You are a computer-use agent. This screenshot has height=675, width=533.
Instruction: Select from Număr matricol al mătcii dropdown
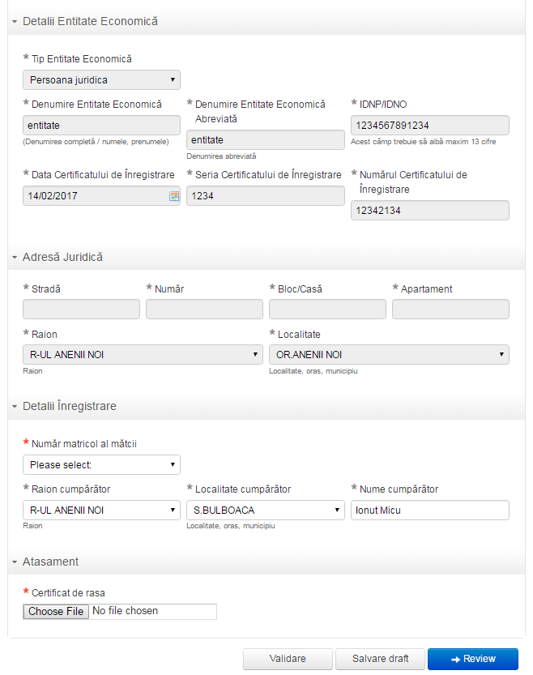[101, 465]
